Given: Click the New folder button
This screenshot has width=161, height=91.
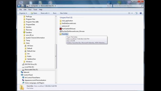Looking at the screenshot, I should pos(64,13).
